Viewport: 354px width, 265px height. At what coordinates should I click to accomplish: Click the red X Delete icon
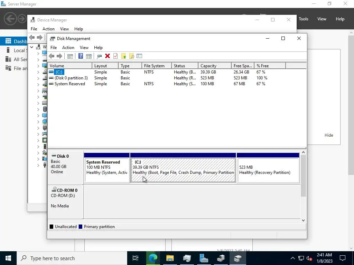point(108,56)
